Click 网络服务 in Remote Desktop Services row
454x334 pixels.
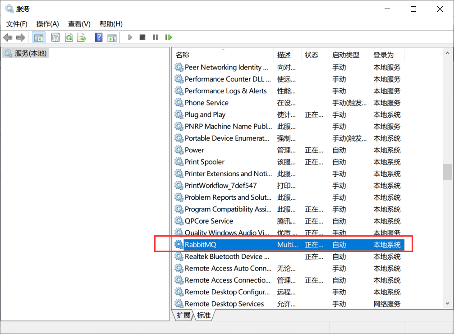coord(387,304)
